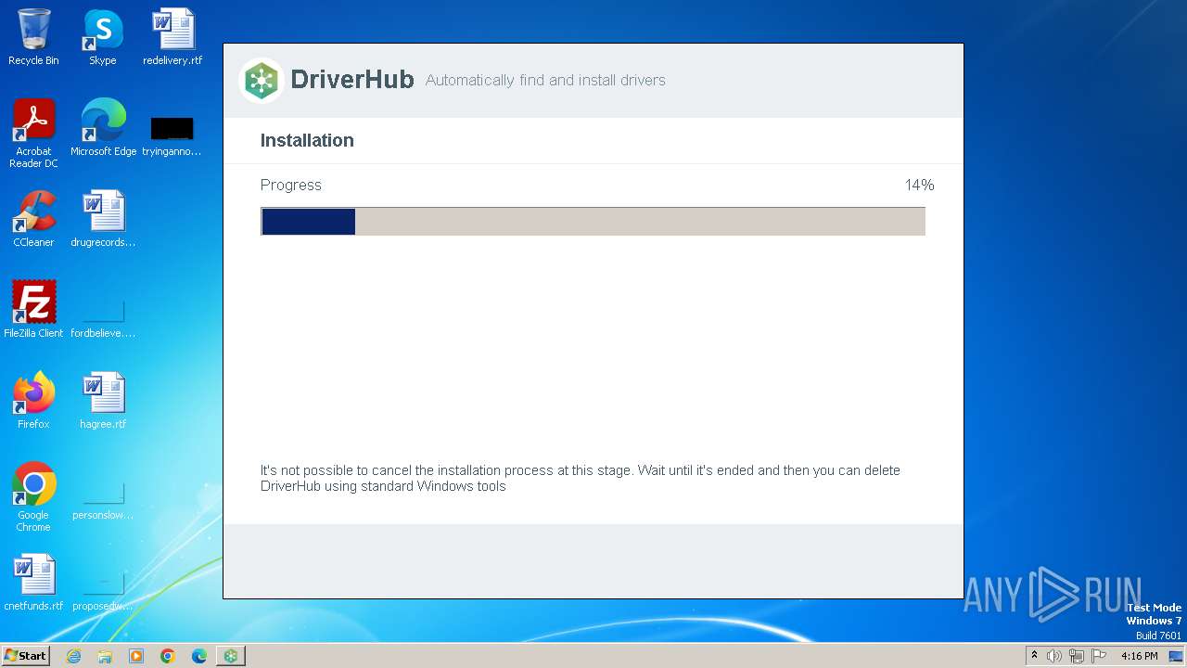The height and width of the screenshot is (668, 1187).
Task: Click the installation progress bar
Action: [x=593, y=221]
